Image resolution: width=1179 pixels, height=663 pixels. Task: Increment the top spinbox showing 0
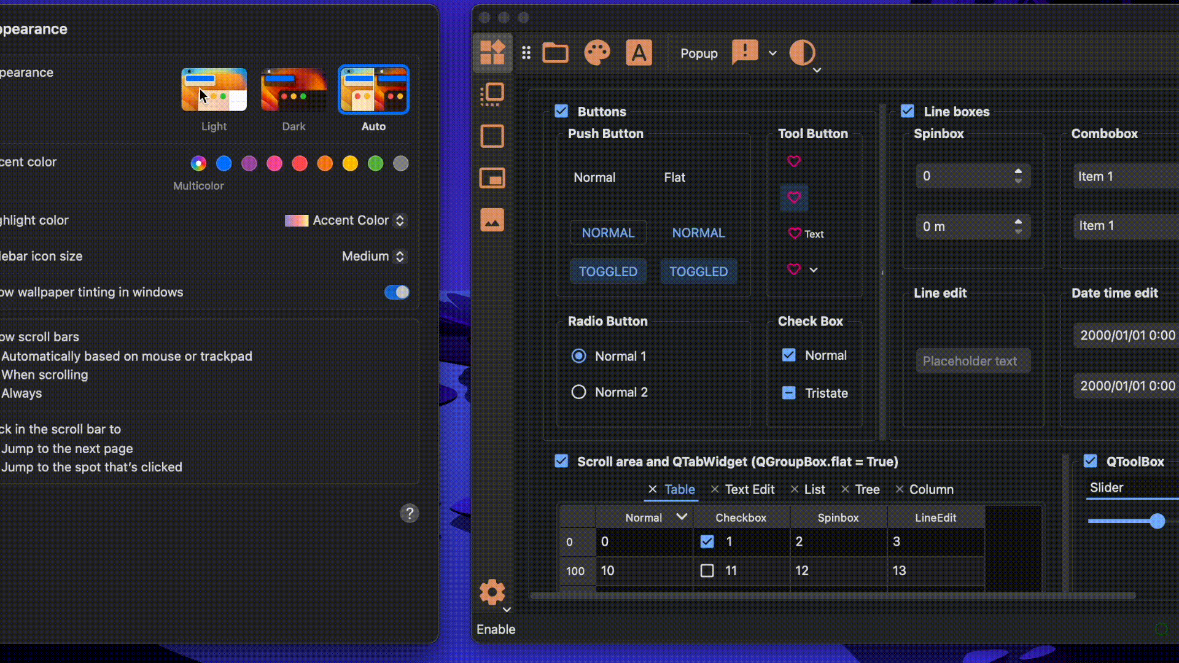tap(1018, 171)
